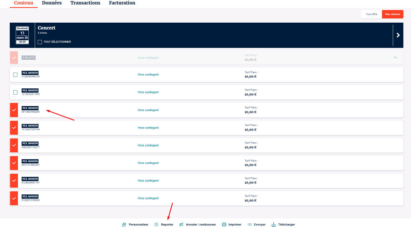Click the Envoyer envelope icon
This screenshot has height=230, width=411.
coord(249,224)
